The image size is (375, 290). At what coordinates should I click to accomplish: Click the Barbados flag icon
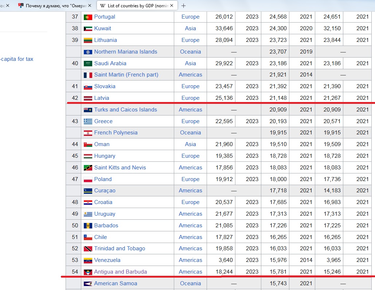88,226
